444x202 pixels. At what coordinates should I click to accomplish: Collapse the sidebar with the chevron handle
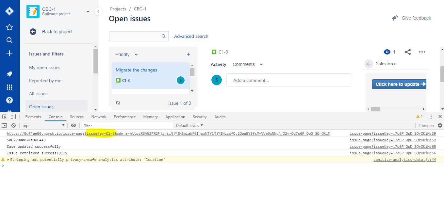tap(98, 12)
